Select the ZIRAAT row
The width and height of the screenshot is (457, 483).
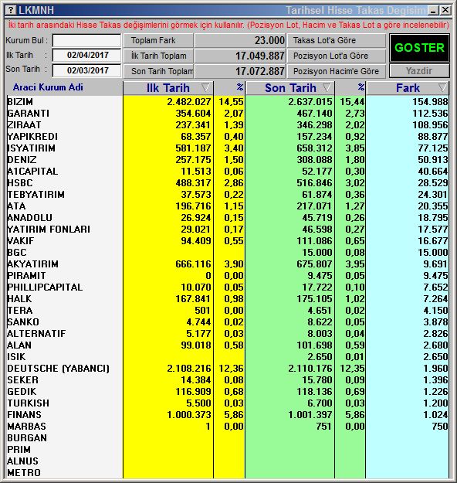click(228, 124)
